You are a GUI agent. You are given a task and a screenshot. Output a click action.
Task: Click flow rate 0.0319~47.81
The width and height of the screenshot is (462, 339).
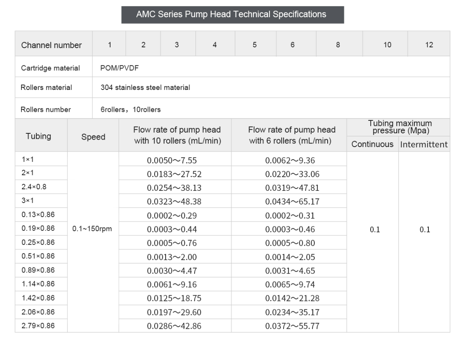coord(292,188)
